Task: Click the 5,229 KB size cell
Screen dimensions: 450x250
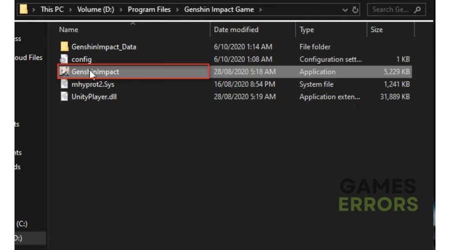Action: click(396, 72)
